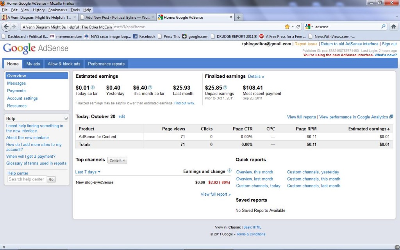Open the History menu
This screenshot has height=250, width=400.
point(39,10)
